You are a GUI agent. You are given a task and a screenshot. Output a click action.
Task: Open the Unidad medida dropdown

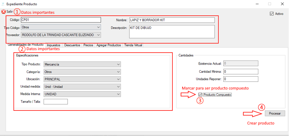coord(82,87)
